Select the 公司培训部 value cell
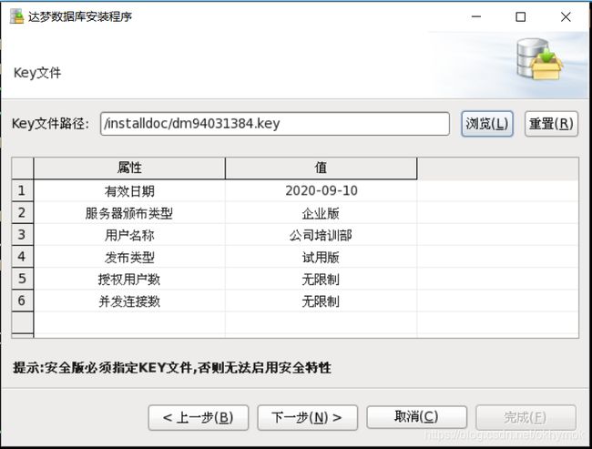 pyautogui.click(x=321, y=235)
